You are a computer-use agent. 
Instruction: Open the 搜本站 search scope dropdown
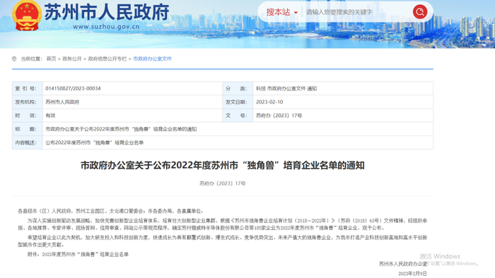(x=281, y=12)
